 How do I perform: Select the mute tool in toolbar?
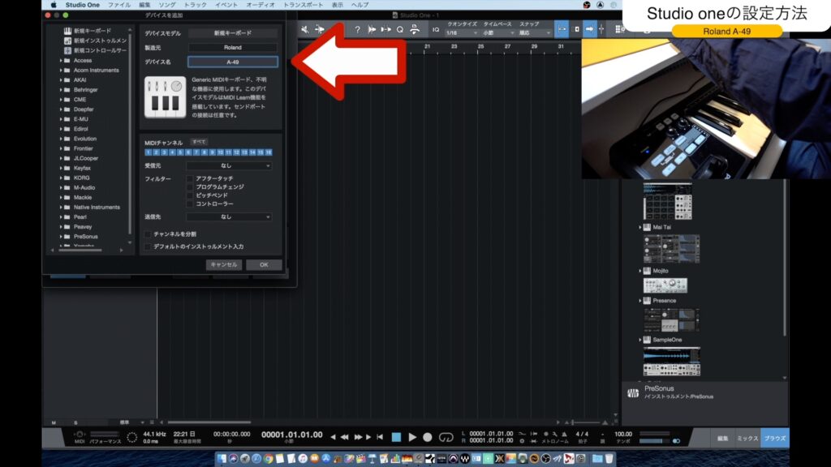[x=305, y=30]
